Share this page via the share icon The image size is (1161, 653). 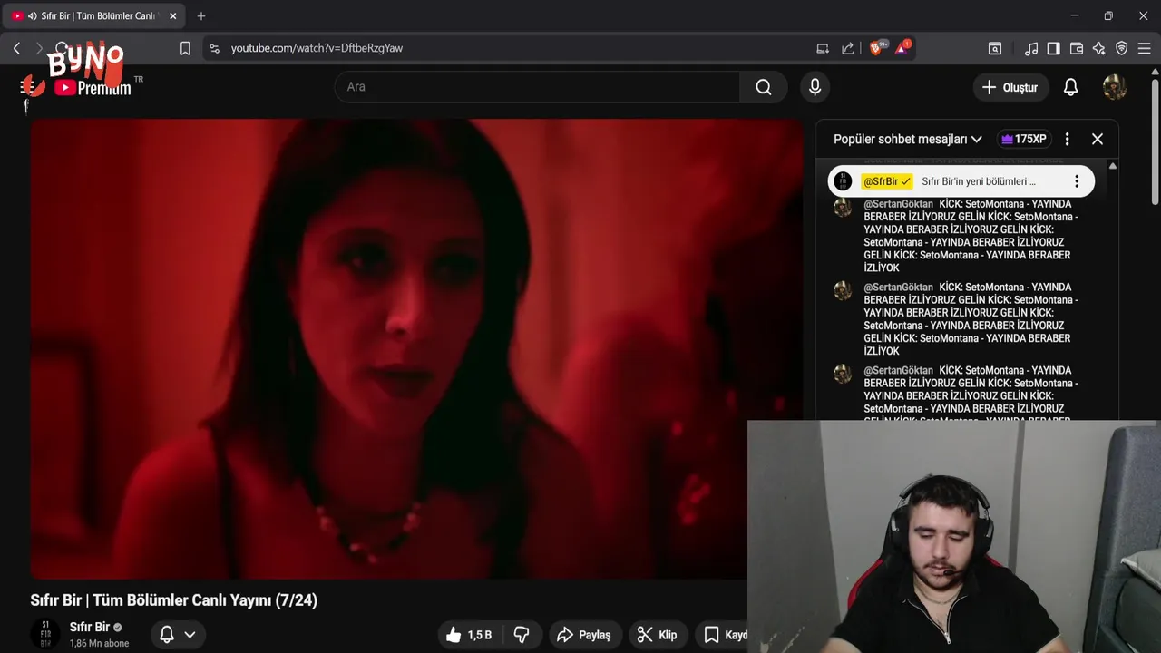click(848, 48)
